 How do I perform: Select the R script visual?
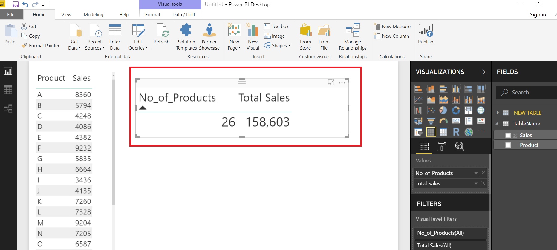[456, 132]
